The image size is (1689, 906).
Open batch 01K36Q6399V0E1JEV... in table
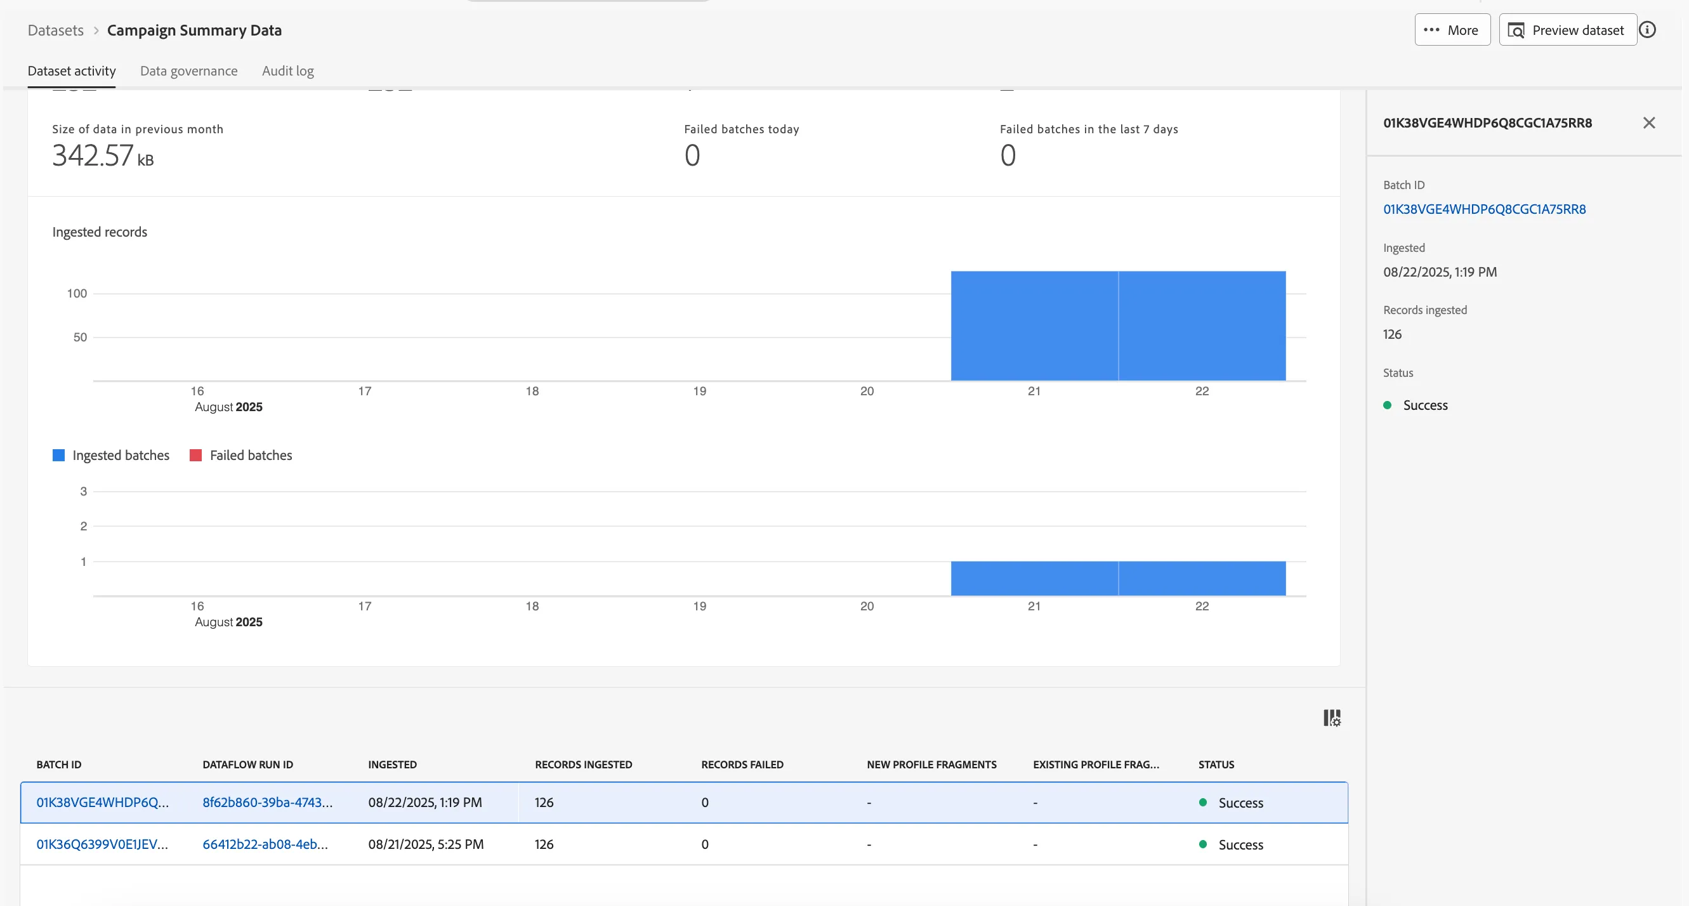pos(102,844)
